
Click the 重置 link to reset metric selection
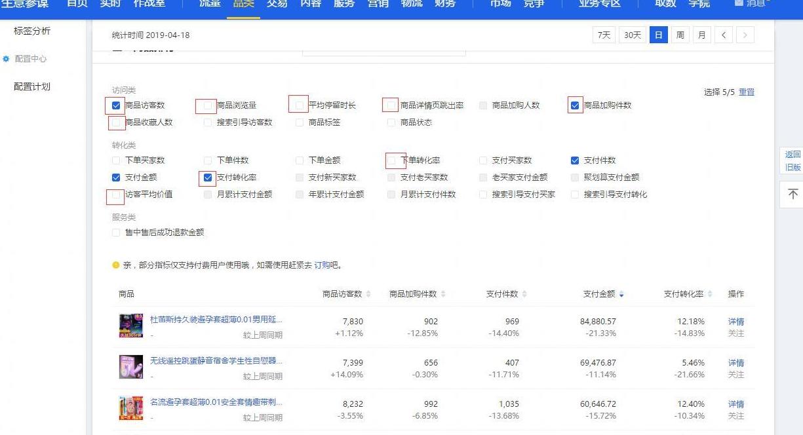[747, 92]
